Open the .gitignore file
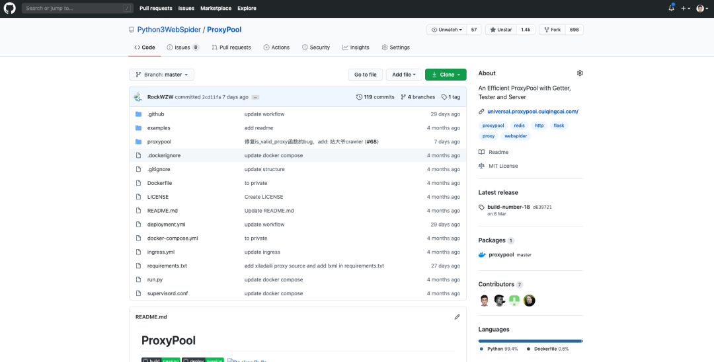The height and width of the screenshot is (362, 714). [x=159, y=169]
